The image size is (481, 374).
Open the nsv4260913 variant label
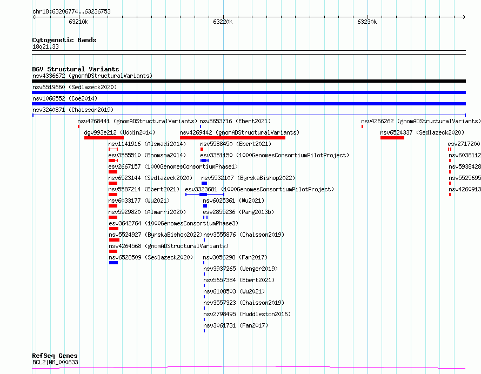pos(465,189)
